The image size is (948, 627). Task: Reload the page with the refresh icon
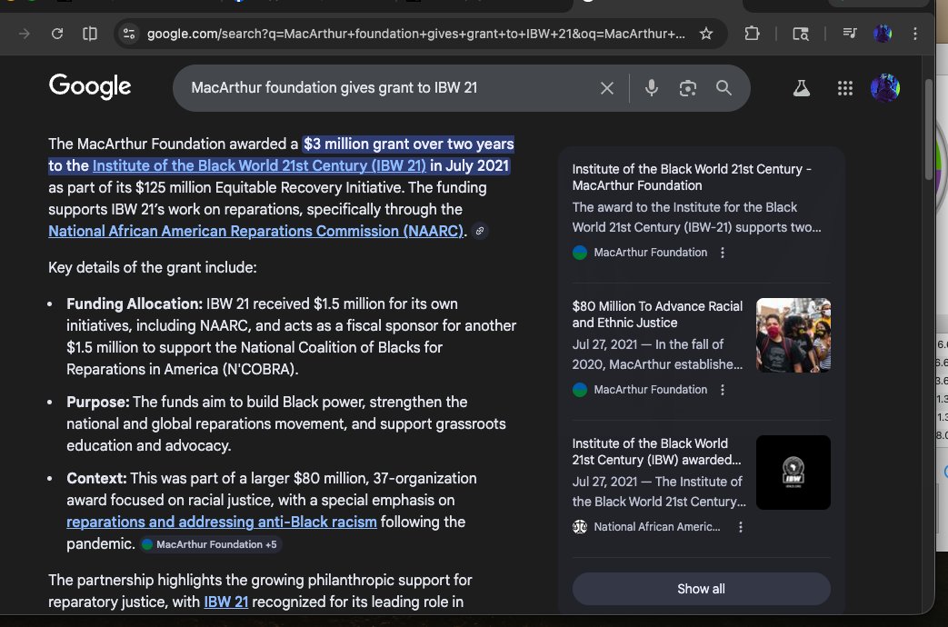tap(57, 34)
